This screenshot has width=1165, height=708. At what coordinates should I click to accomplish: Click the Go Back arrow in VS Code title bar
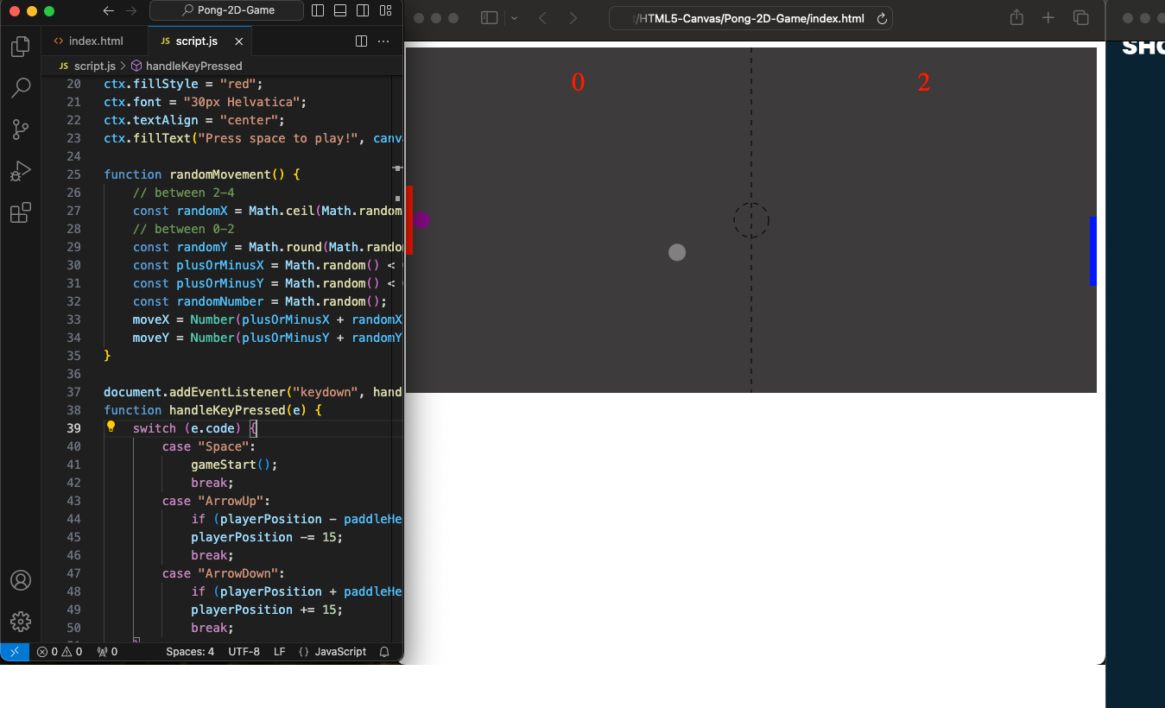[x=108, y=11]
